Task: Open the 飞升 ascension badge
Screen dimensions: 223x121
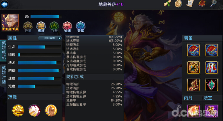Action: click(x=54, y=27)
